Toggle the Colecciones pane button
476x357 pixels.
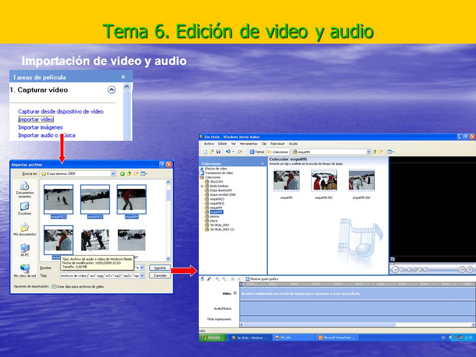click(x=278, y=152)
